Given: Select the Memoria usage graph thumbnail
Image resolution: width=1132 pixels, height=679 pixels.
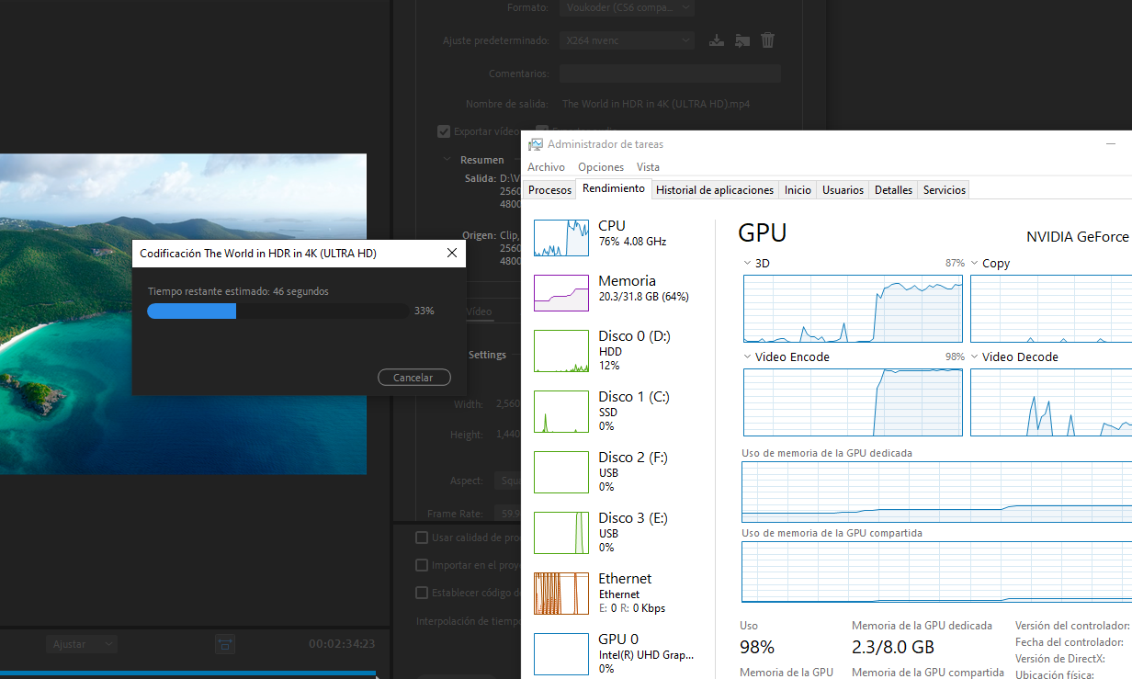Looking at the screenshot, I should tap(561, 293).
